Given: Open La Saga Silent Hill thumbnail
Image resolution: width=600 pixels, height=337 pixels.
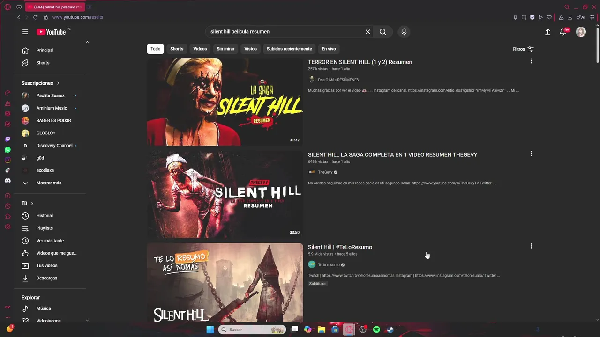Looking at the screenshot, I should point(225,102).
